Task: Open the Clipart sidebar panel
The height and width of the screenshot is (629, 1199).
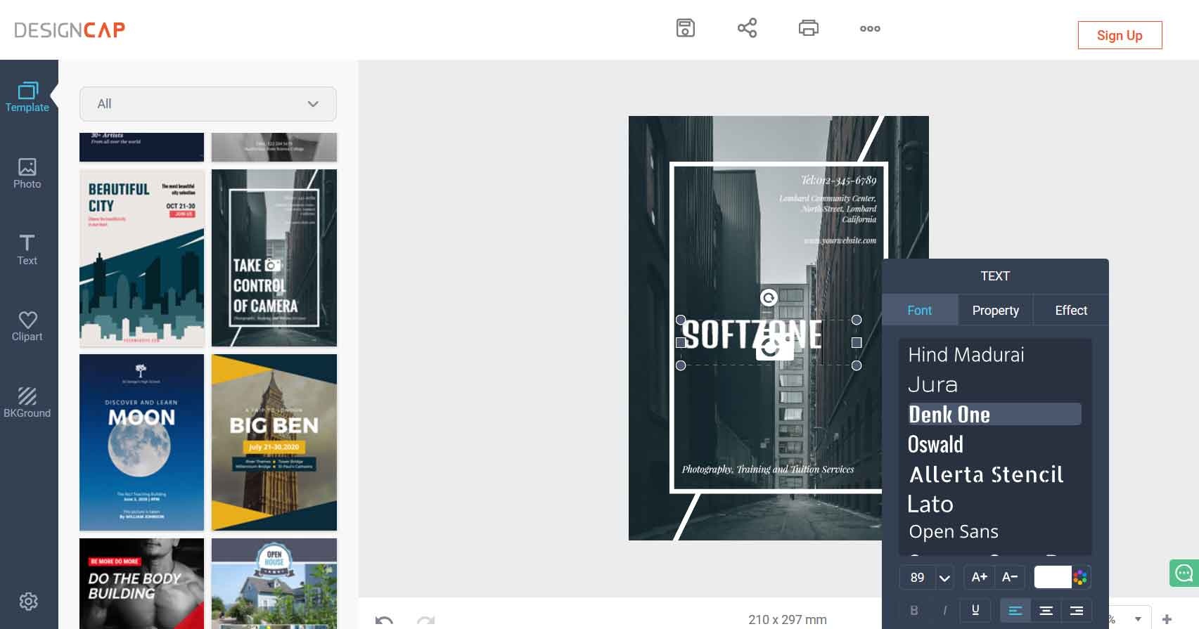Action: click(x=27, y=327)
